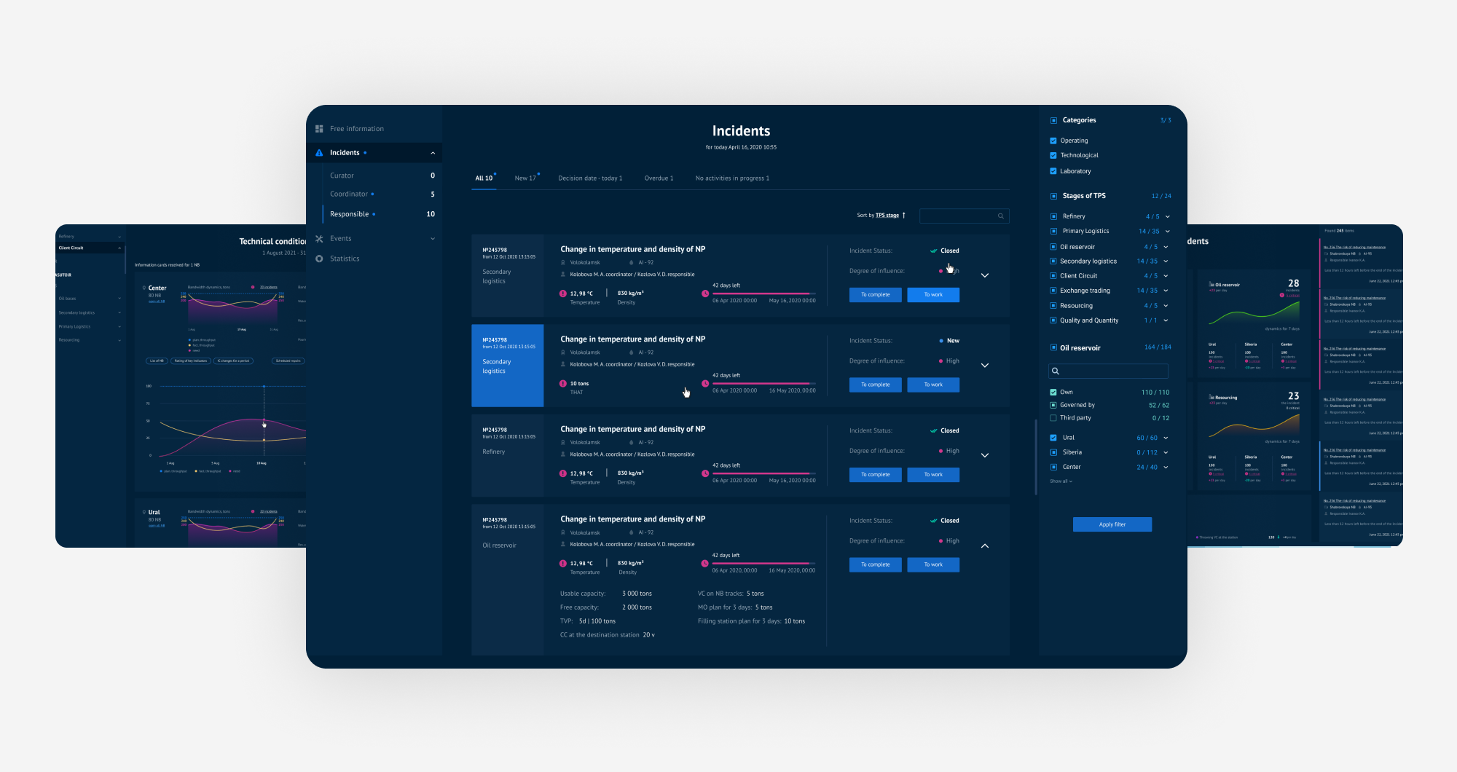Image resolution: width=1457 pixels, height=772 pixels.
Task: Toggle the Governed by checkbox
Action: pyautogui.click(x=1053, y=405)
